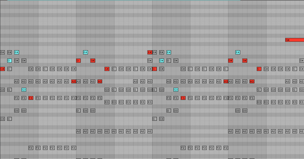This screenshot has height=159, width=304.
Task: Select the leftmost cyan E4 note
Action: tap(17, 52)
